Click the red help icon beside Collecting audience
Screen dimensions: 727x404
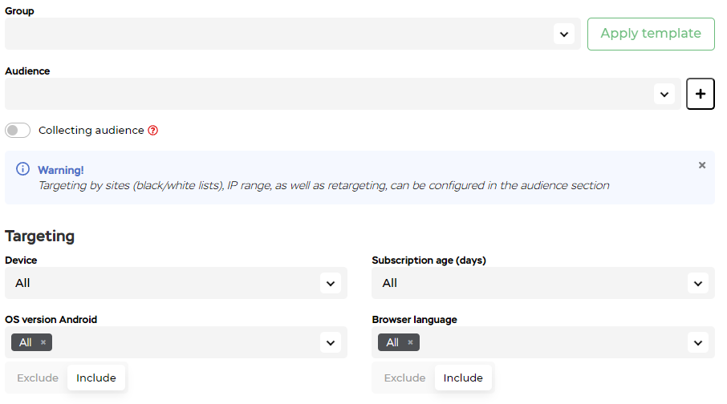click(x=153, y=131)
